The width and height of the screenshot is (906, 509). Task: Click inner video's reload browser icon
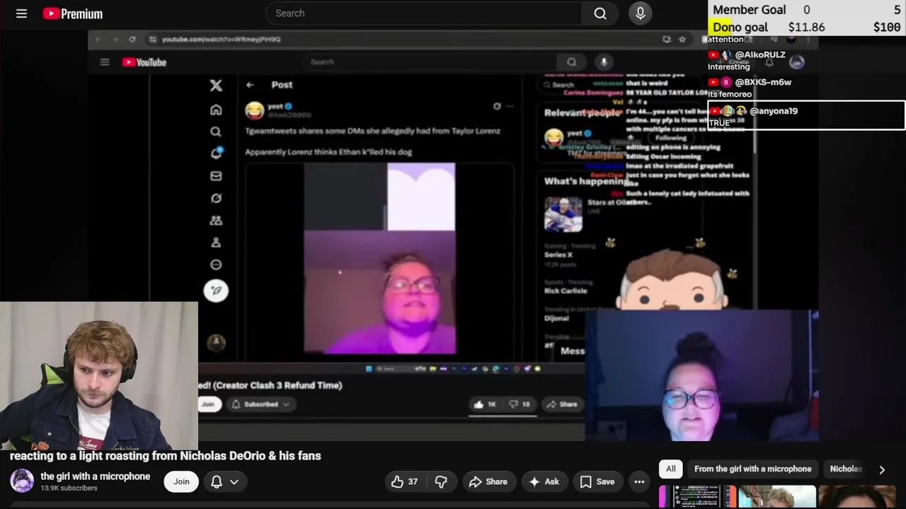click(132, 40)
